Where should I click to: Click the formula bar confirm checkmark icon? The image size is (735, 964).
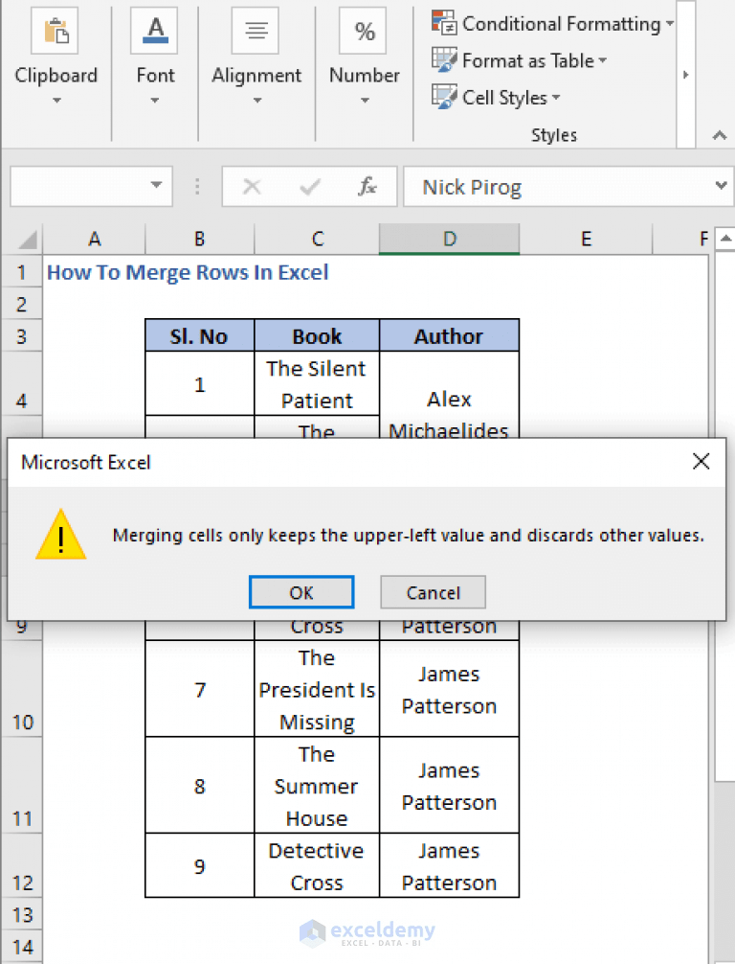point(310,186)
